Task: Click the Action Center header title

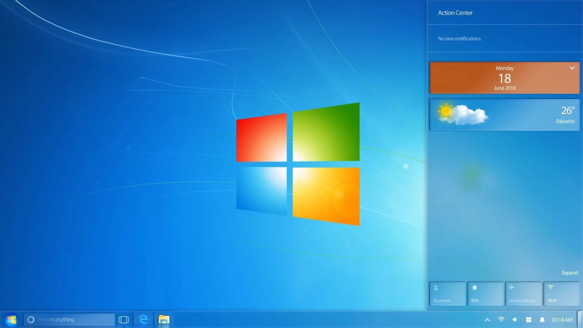Action: (x=455, y=13)
